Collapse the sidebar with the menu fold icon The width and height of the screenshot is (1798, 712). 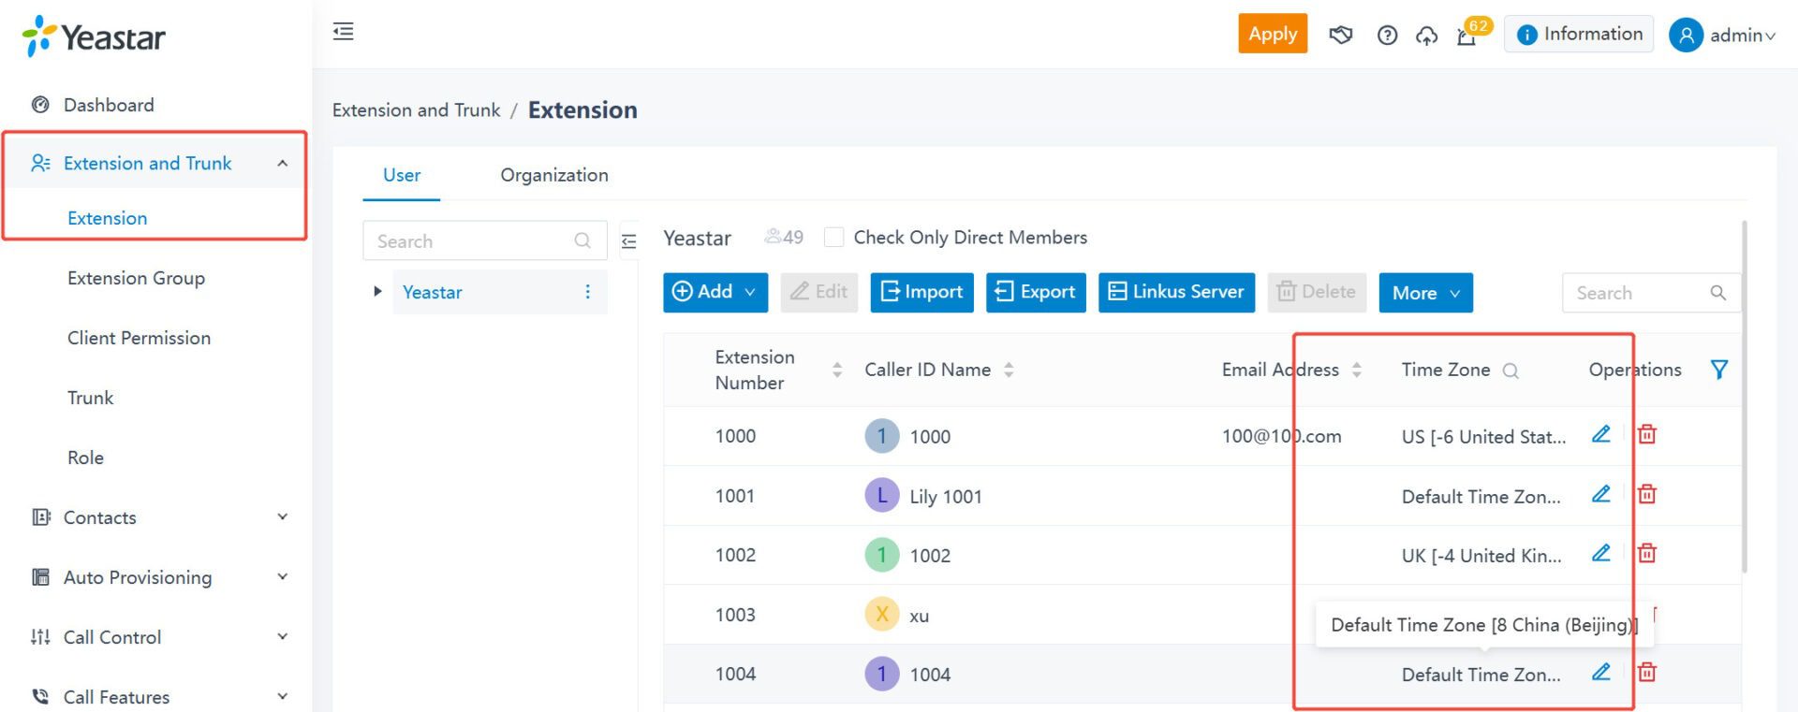pos(344,32)
